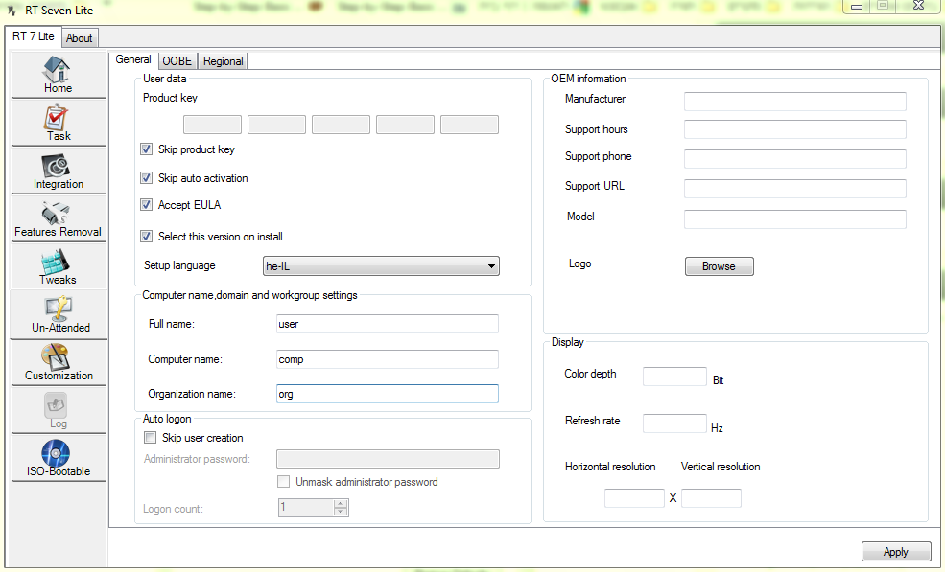
Task: Toggle Select this version on install
Action: (x=147, y=236)
